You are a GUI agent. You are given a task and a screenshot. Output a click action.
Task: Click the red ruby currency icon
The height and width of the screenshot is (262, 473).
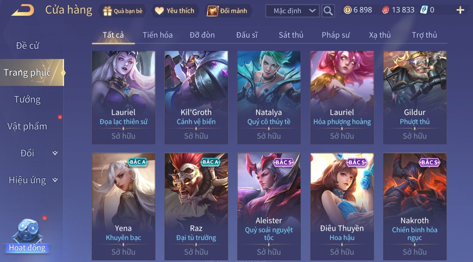[385, 10]
